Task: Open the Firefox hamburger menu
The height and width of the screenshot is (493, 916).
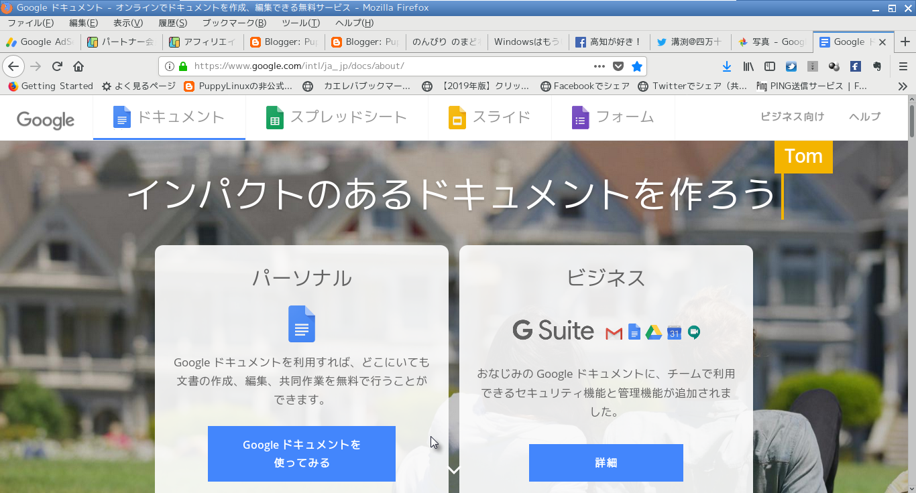Action: [903, 66]
